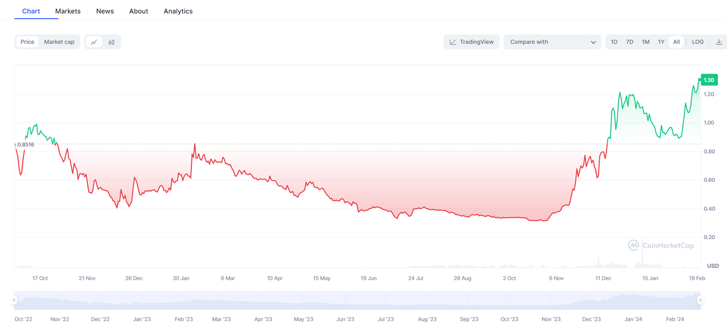
Task: Click the download chart icon
Action: coord(719,42)
